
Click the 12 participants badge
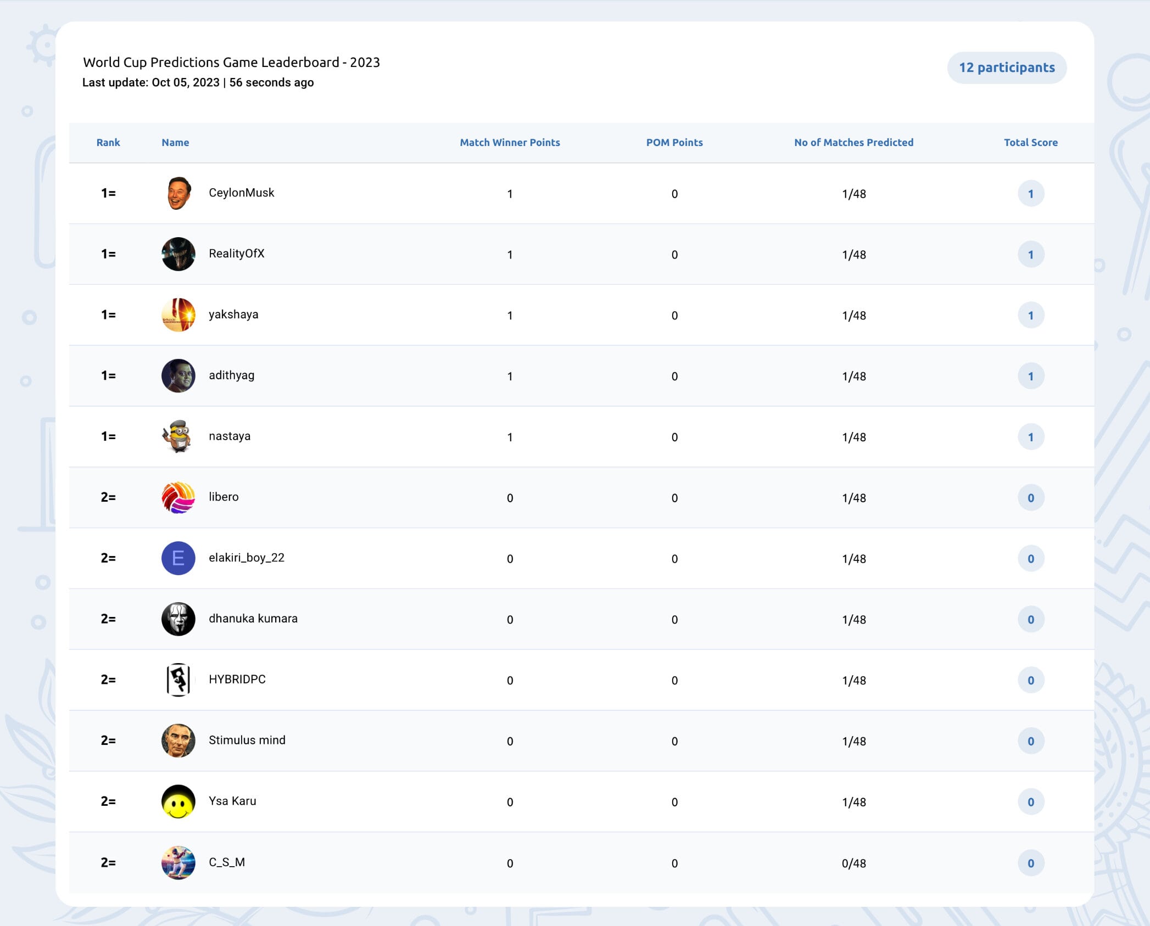tap(1007, 68)
